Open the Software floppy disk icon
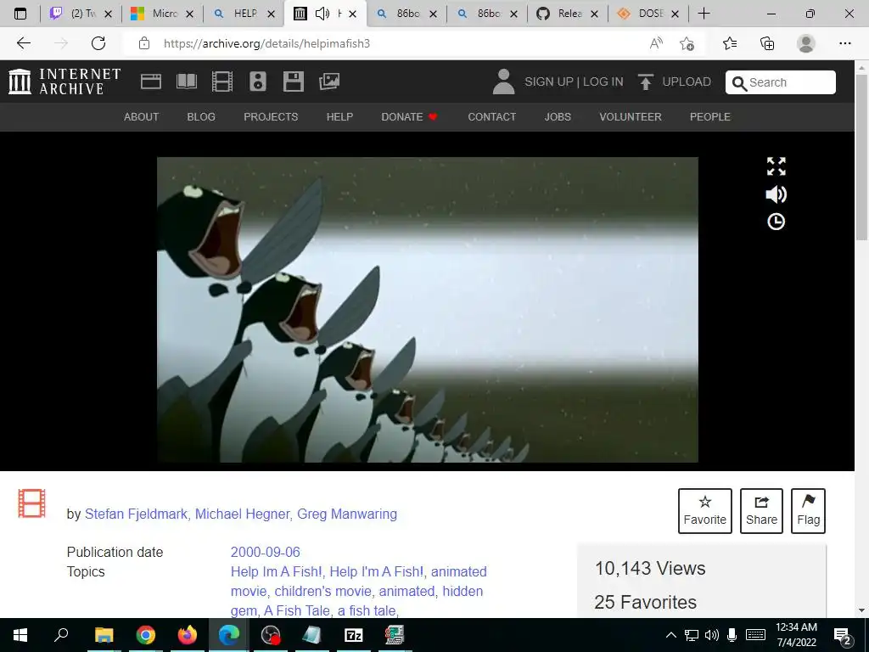Viewport: 869px width, 652px height. click(293, 81)
